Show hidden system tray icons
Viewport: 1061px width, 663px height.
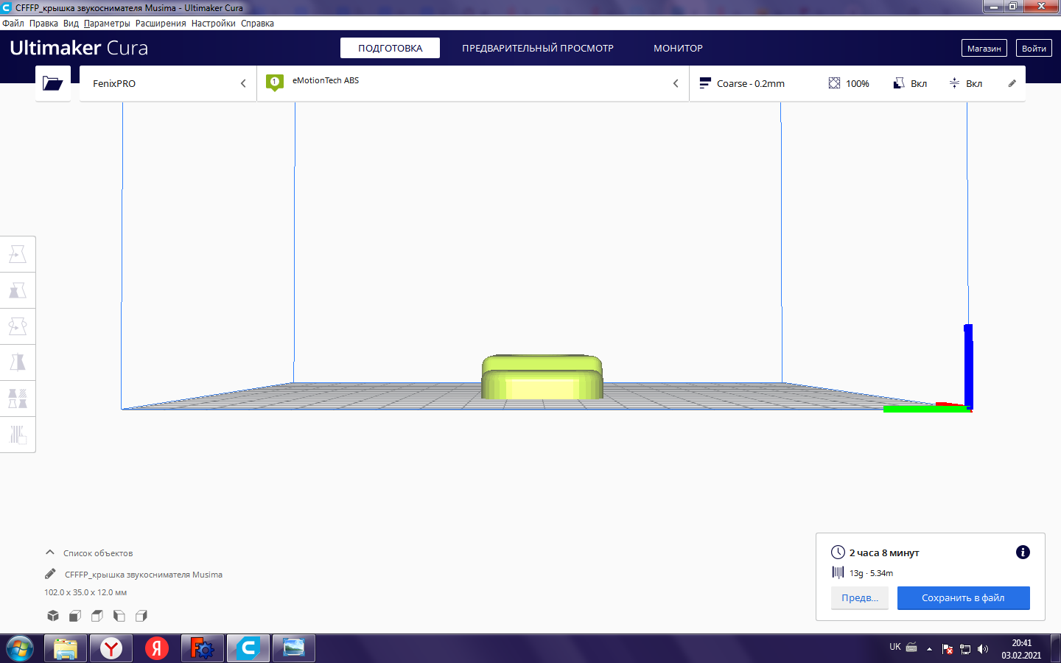point(929,649)
